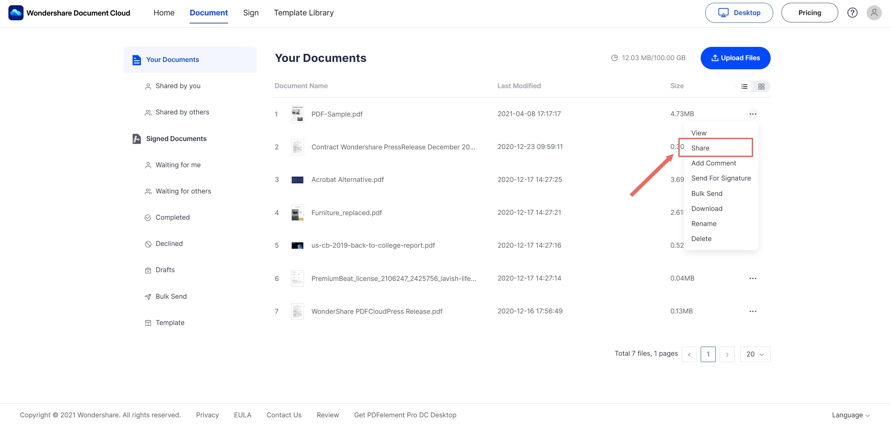
Task: Go to next page arrow
Action: tap(727, 354)
